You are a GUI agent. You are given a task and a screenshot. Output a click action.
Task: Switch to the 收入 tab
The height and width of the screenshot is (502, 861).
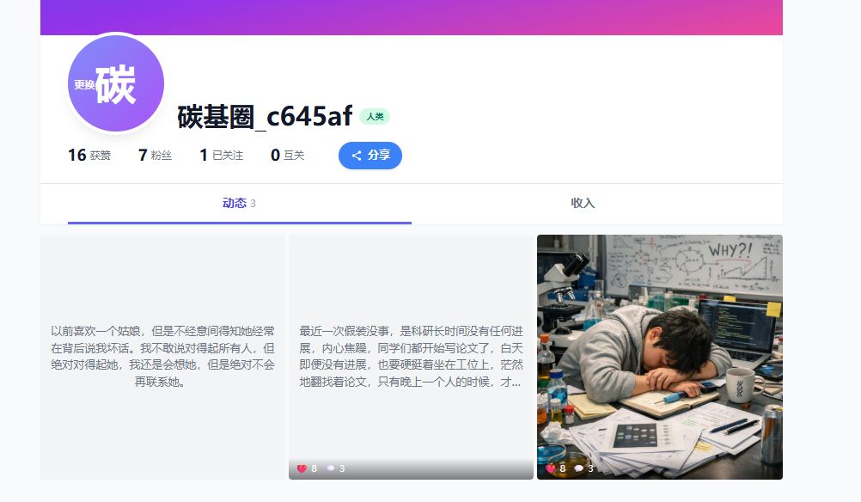583,203
